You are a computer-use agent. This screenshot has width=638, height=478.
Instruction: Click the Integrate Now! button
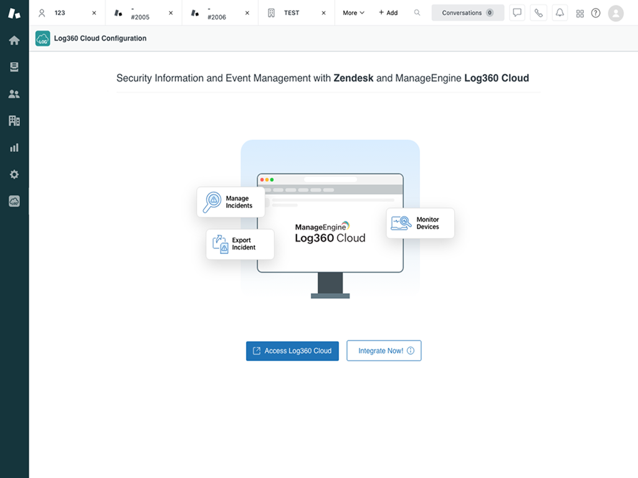[384, 351]
